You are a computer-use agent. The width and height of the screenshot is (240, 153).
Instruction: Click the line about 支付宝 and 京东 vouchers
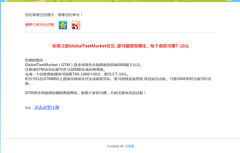click(x=118, y=81)
